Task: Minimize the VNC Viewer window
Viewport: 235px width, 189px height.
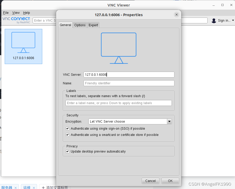Action: [214, 5]
